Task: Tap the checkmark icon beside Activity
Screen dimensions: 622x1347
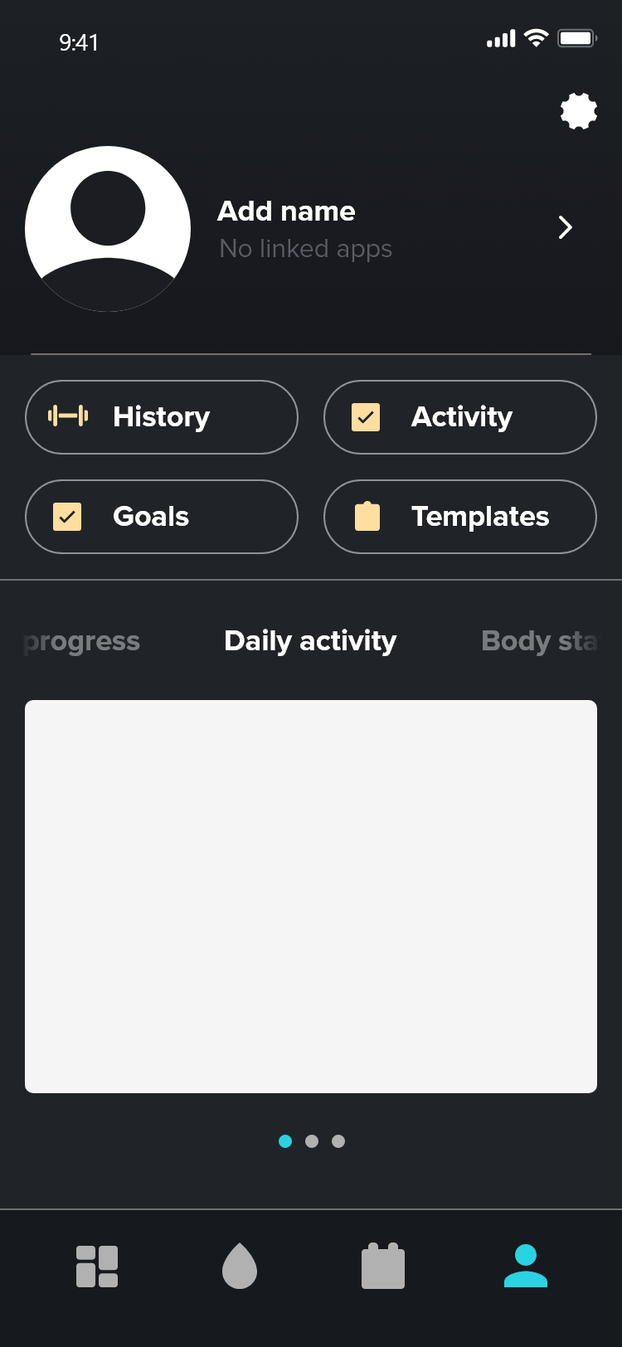Action: pyautogui.click(x=366, y=417)
